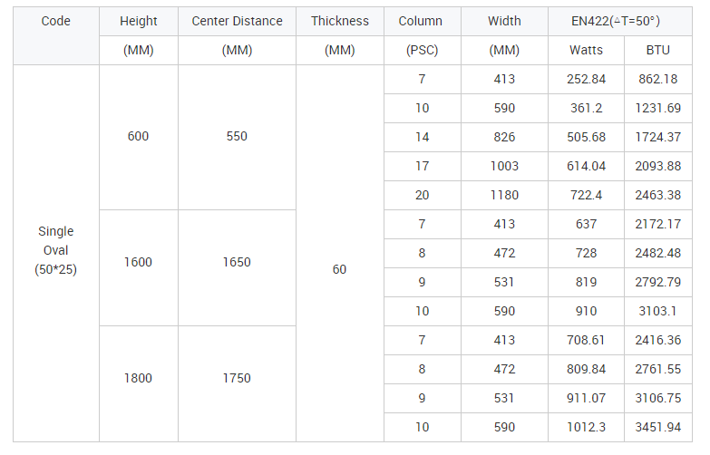This screenshot has height=455, width=710.
Task: Select the 826 width cell
Action: pos(504,137)
